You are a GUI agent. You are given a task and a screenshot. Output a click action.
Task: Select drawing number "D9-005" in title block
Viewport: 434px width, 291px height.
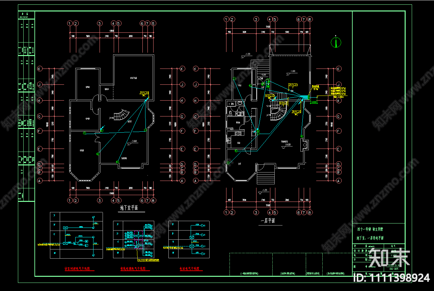point(393,269)
